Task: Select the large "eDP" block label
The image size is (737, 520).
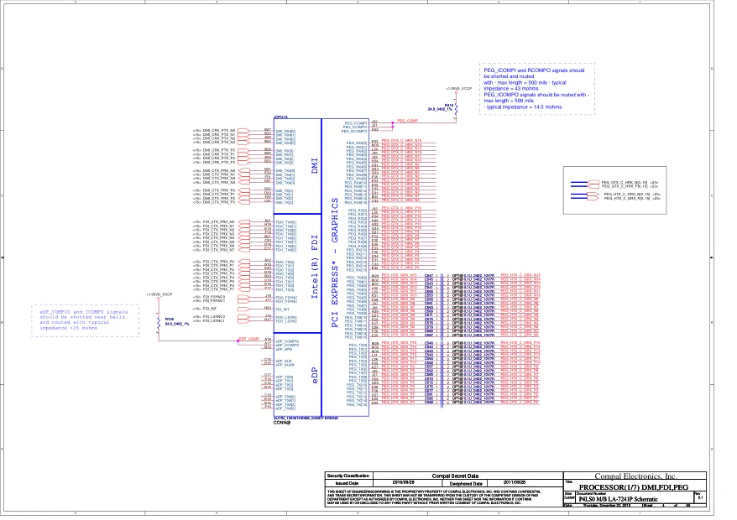Action: 315,375
